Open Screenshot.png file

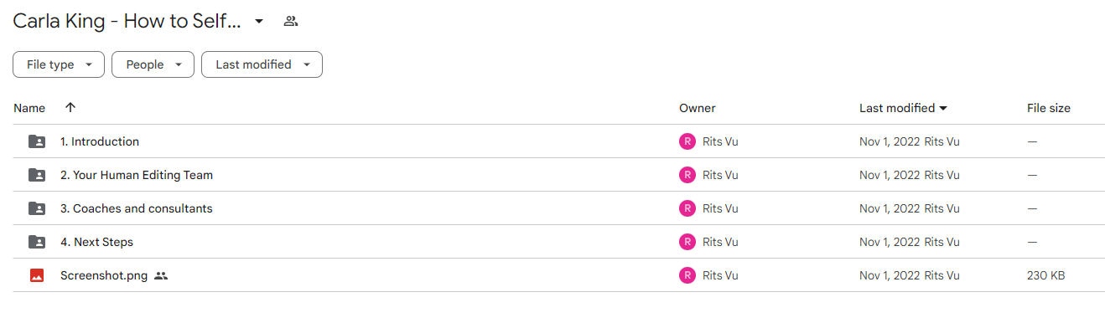(x=104, y=275)
